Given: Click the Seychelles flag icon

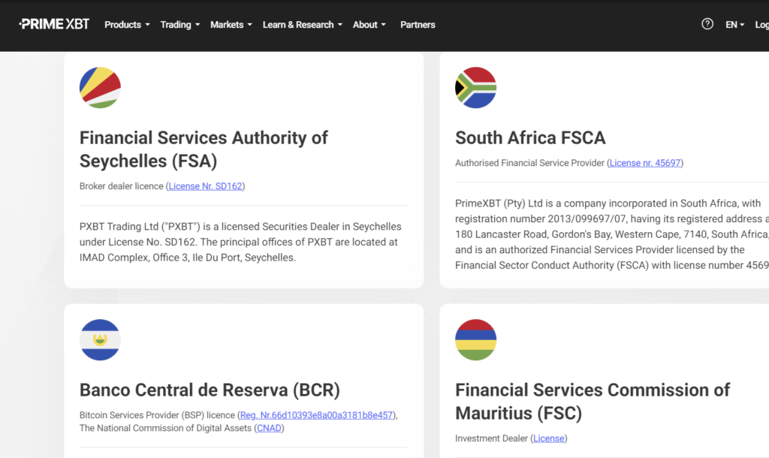Looking at the screenshot, I should [100, 87].
